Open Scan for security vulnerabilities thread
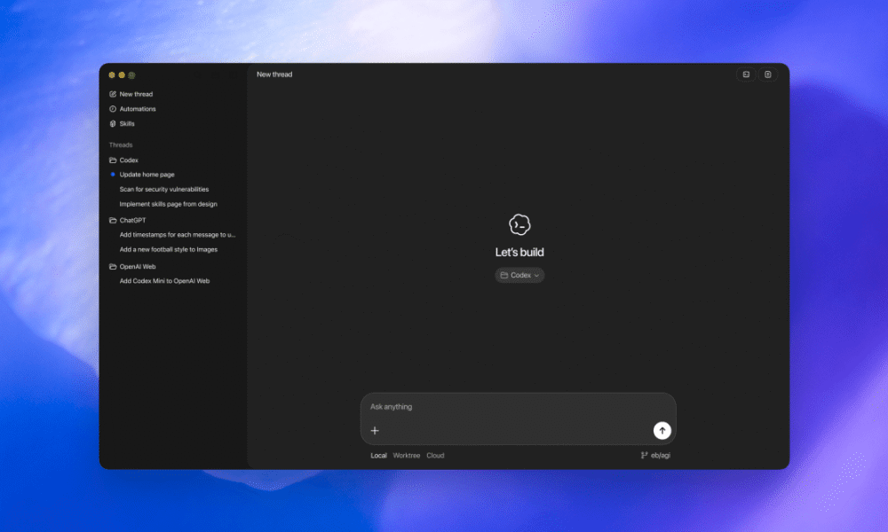Image resolution: width=888 pixels, height=532 pixels. 164,190
